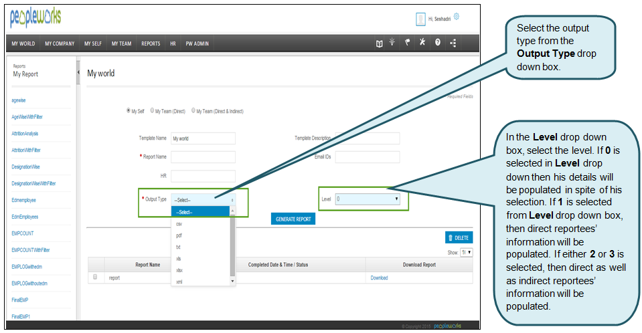The width and height of the screenshot is (642, 333).
Task: Choose pdf from Output Type list
Action: 179,235
